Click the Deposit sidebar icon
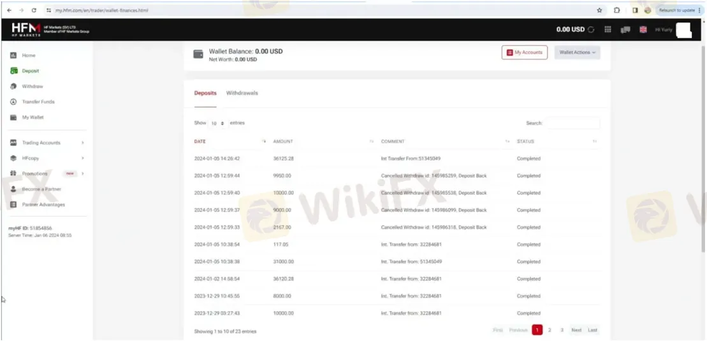The height and width of the screenshot is (341, 707). coord(13,71)
